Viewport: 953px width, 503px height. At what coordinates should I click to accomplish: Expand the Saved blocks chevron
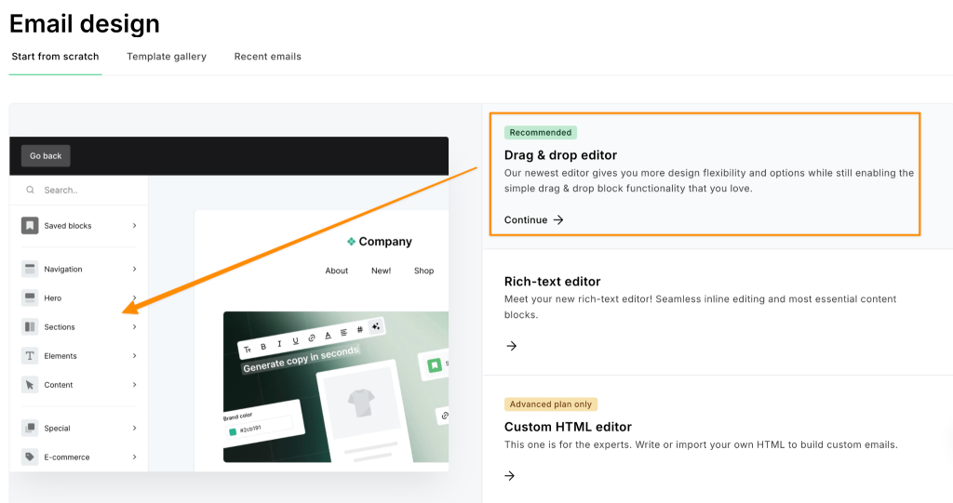(134, 226)
